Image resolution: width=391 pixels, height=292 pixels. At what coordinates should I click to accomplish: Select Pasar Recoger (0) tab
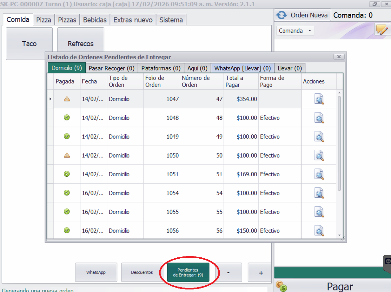pyautogui.click(x=111, y=68)
